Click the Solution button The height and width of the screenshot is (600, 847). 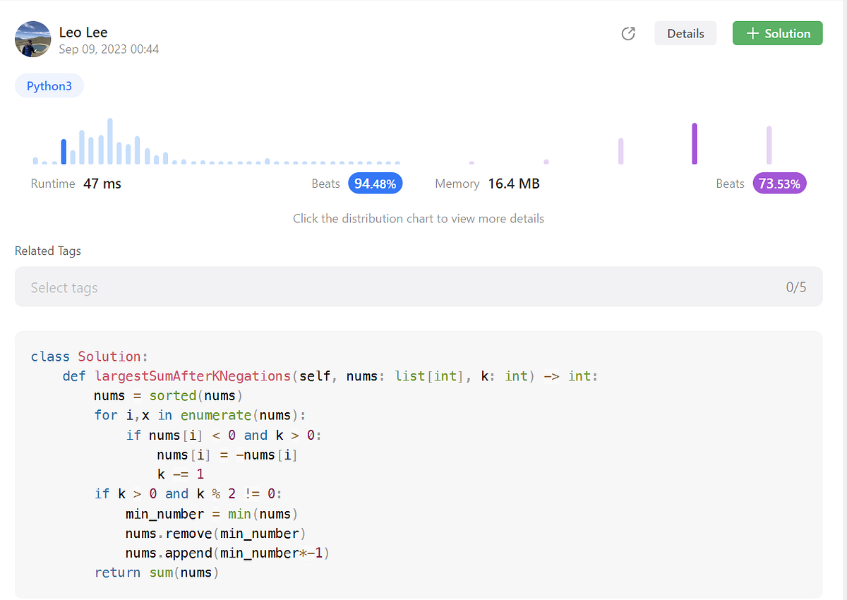coord(777,33)
